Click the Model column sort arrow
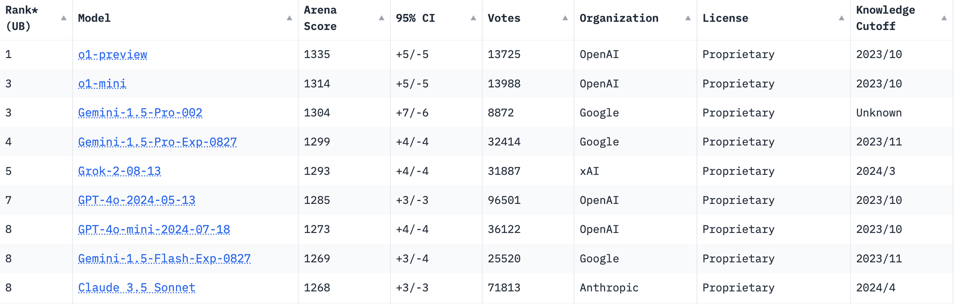 289,18
